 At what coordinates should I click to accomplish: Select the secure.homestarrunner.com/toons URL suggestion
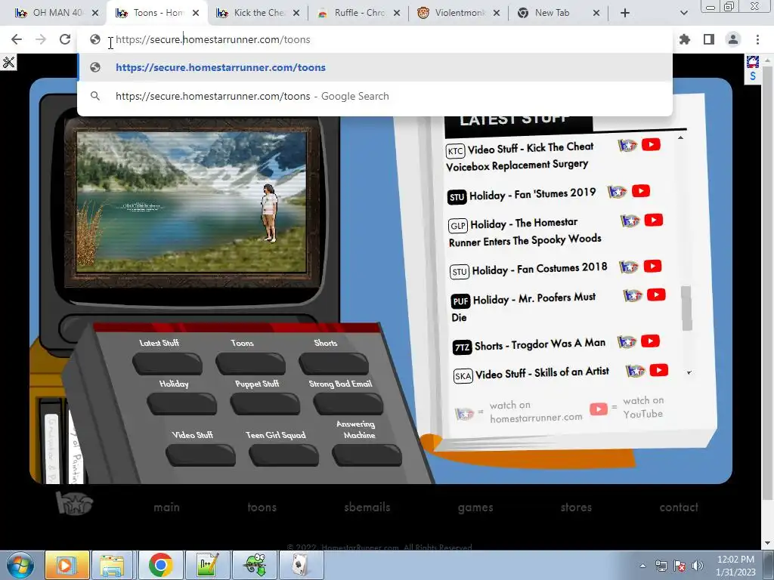[x=375, y=67]
